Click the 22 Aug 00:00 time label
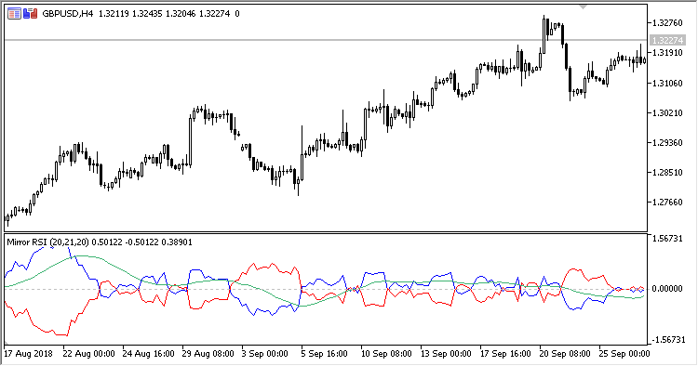Viewport: 698px width, 366px height. [x=88, y=354]
